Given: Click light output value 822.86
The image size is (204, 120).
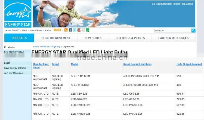Looking at the screenshot, I should pyautogui.click(x=181, y=114).
